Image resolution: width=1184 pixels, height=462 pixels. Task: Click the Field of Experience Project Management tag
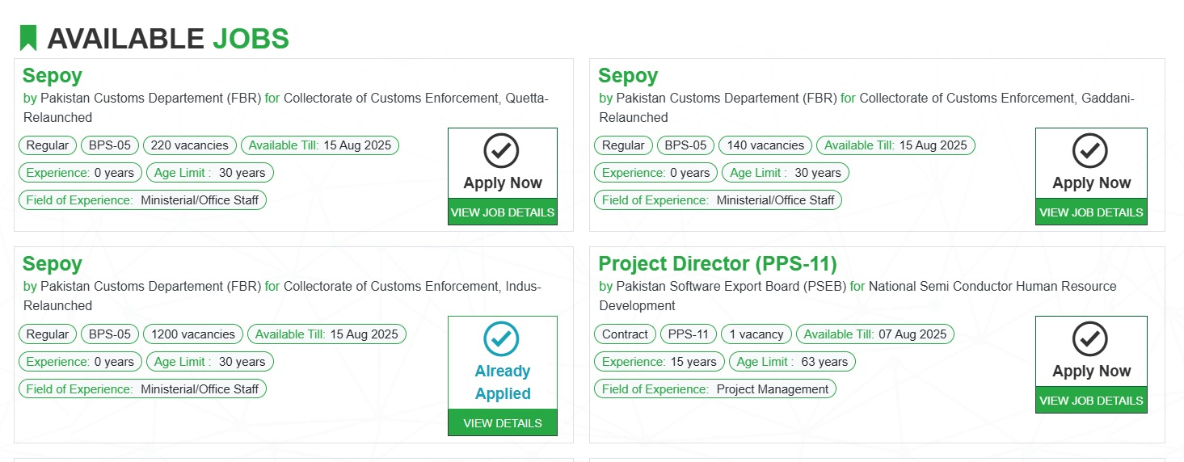coord(715,389)
